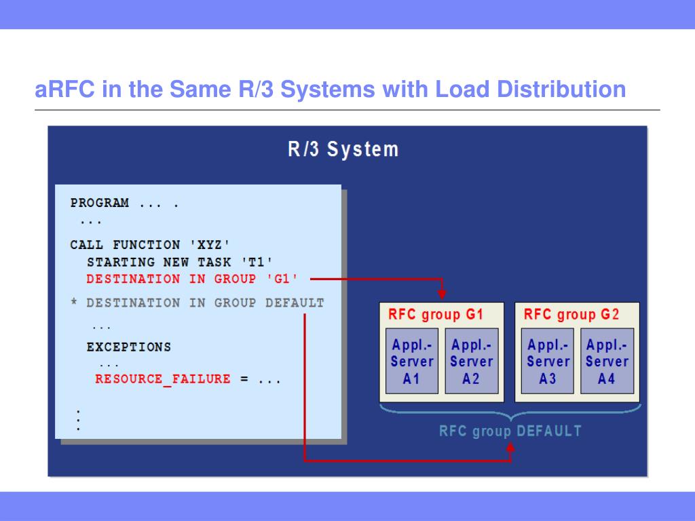The height and width of the screenshot is (521, 695).
Task: Click the CALL FUNCTION 'XYZ' line
Action: click(x=150, y=244)
